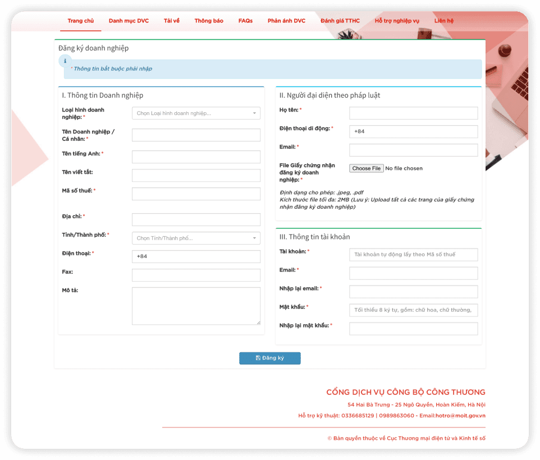Viewport: 540px width, 460px height.
Task: Open the Chọn Loại hình doanh nghiệp dropdown
Action: (x=195, y=113)
